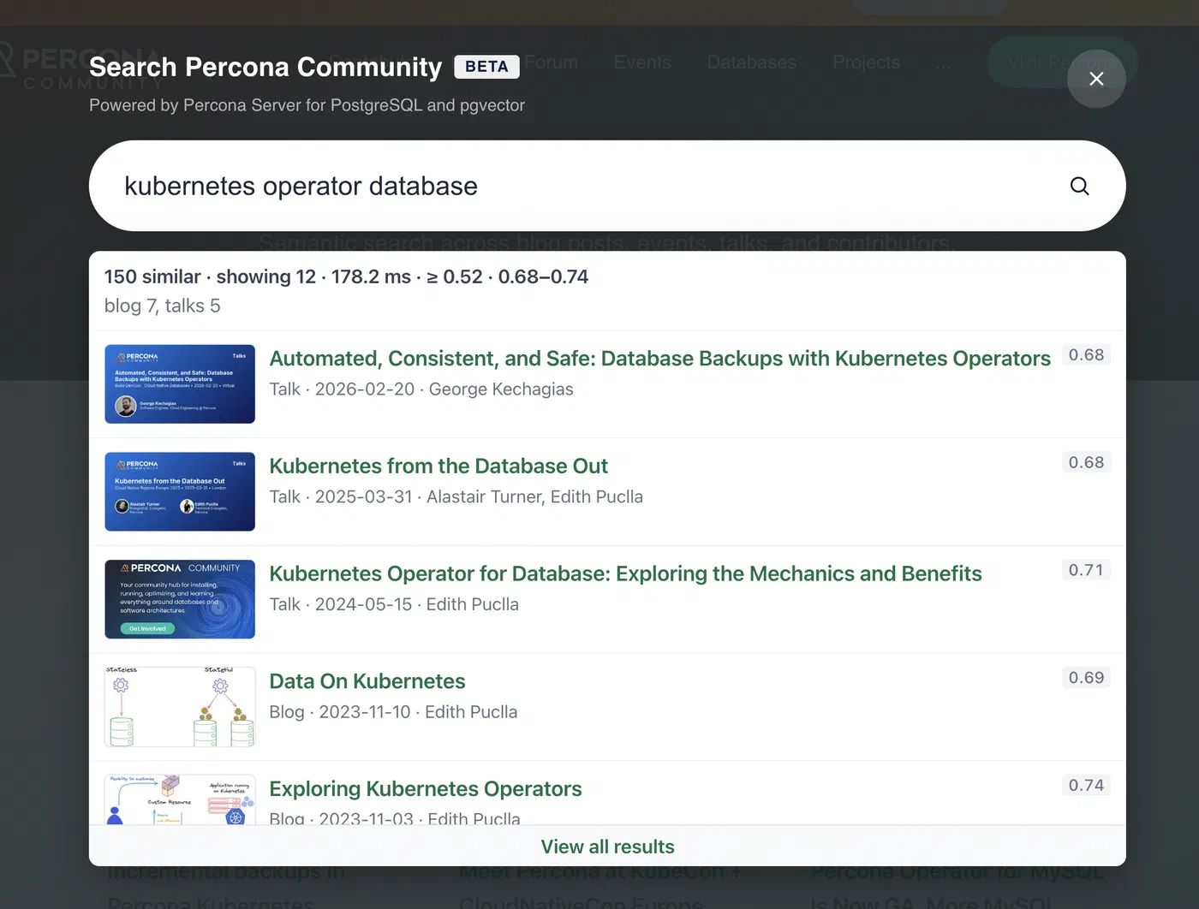The width and height of the screenshot is (1199, 909).
Task: Click the magnifying glass search icon
Action: click(x=1079, y=186)
